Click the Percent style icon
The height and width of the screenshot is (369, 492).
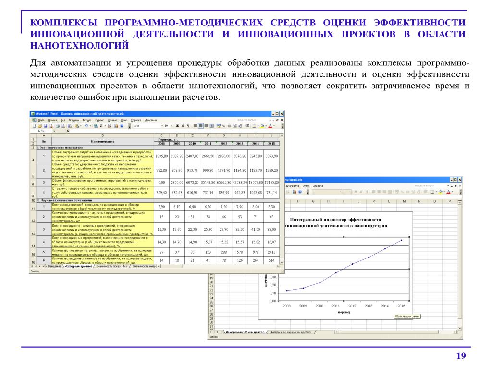coord(224,126)
